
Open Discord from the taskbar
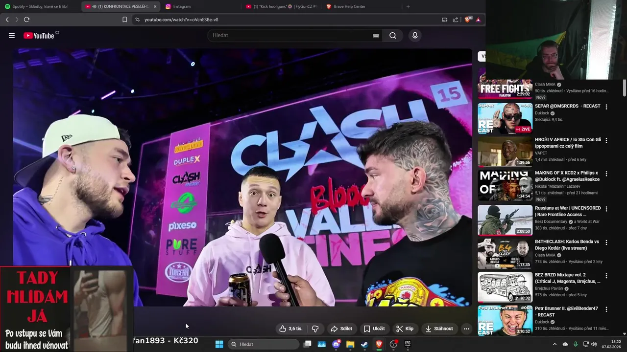pyautogui.click(x=336, y=344)
